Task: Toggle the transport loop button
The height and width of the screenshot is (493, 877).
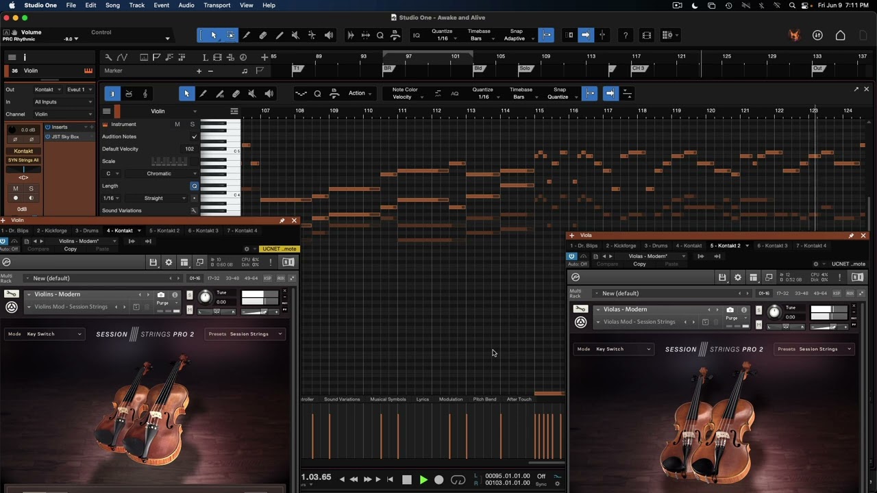Action: 458,480
